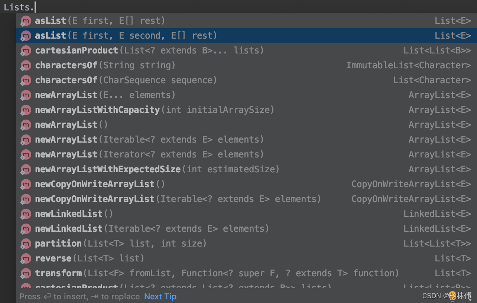Select asList(E first, E[] rest) suggestion
The image size is (477, 303).
246,21
